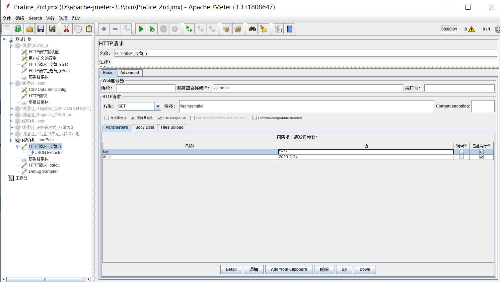500x282 pixels.
Task: Expand the 线程组_正则表达式_多维数组 node
Action: [x=11, y=127]
